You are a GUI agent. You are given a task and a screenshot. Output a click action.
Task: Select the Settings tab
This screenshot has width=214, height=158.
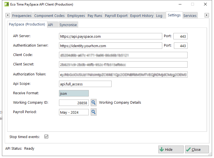click(x=174, y=15)
